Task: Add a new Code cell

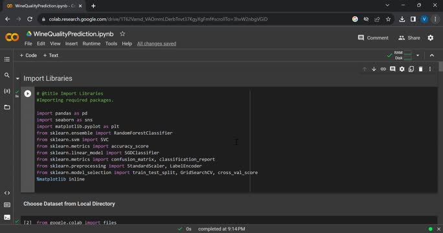Action: (28, 56)
